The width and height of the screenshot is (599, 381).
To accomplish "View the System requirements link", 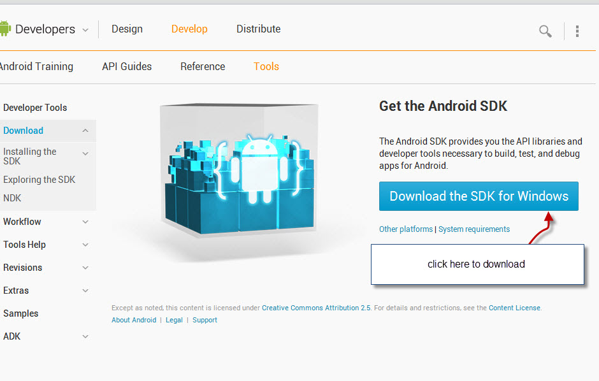I will [x=475, y=229].
